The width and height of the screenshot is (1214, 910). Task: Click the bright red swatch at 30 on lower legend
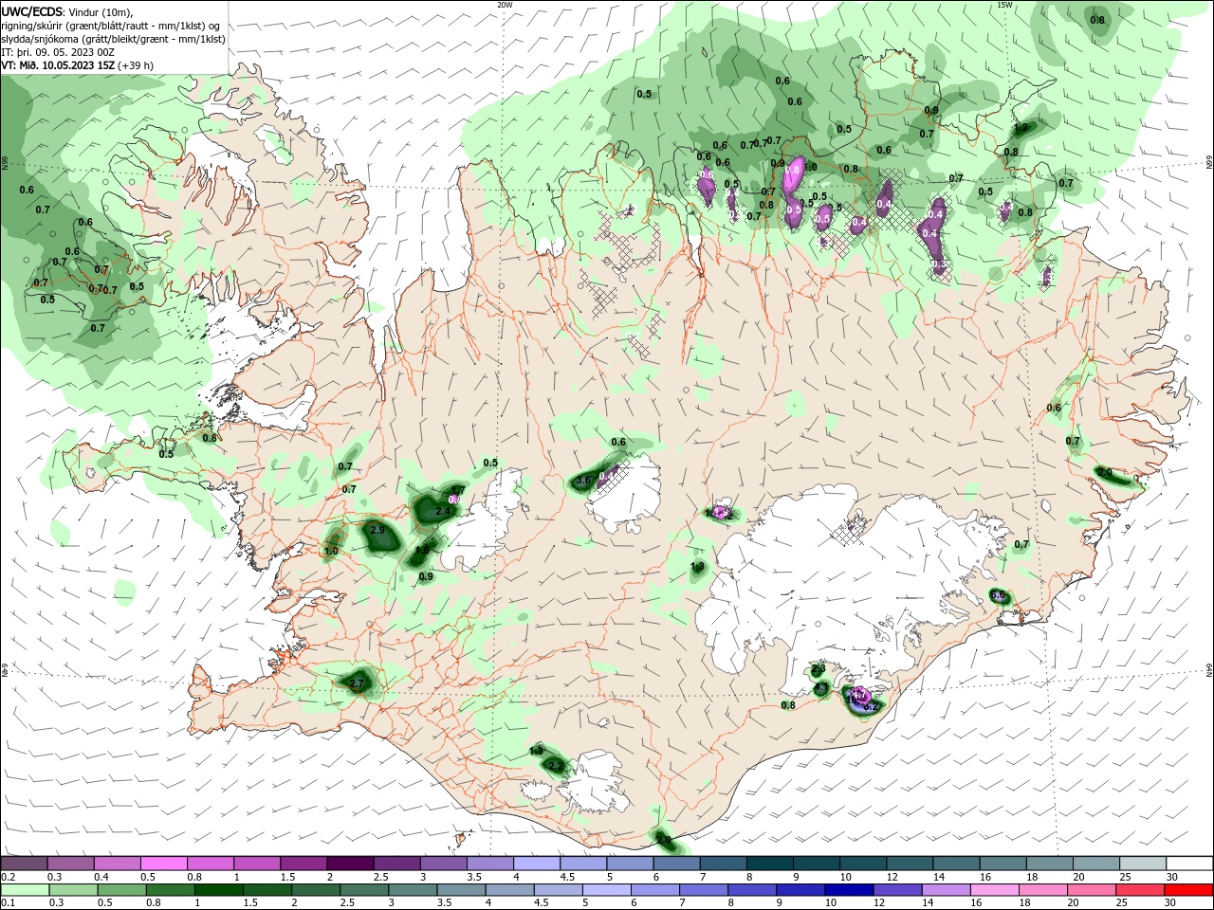click(x=1190, y=890)
